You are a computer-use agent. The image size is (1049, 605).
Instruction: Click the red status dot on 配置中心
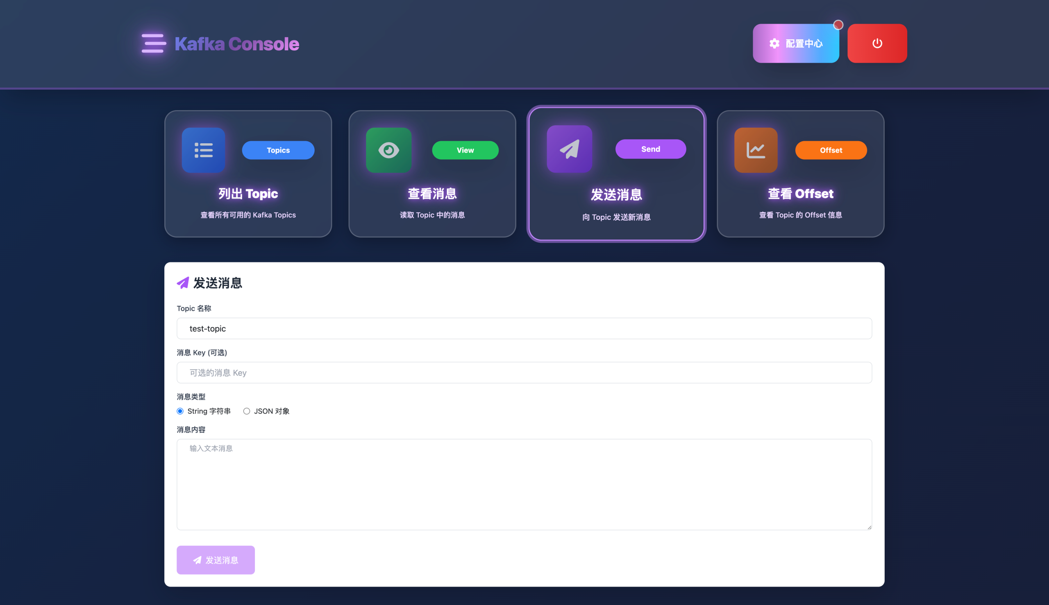point(838,25)
